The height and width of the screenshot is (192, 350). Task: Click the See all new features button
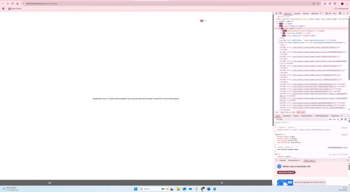point(286,172)
